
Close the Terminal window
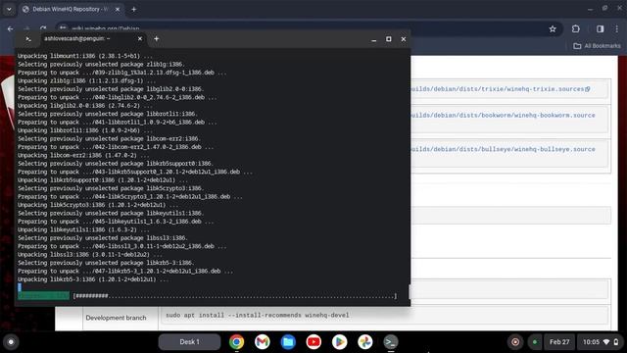404,39
